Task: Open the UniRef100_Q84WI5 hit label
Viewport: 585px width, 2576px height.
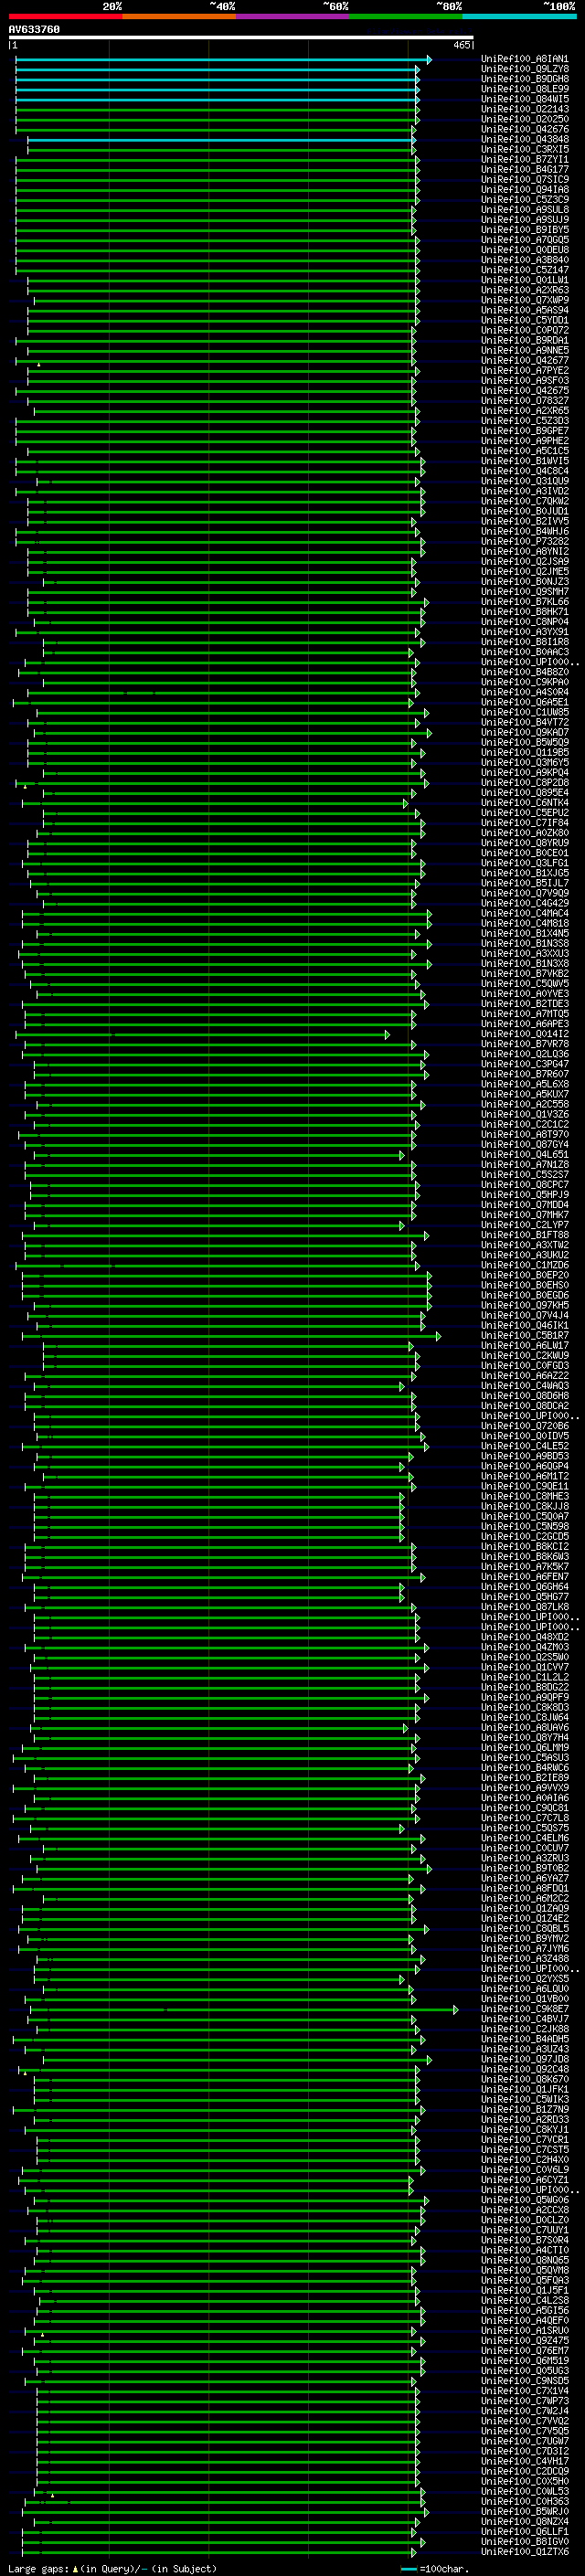Action: pos(525,99)
